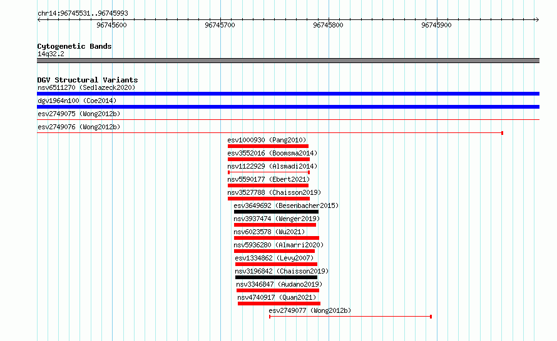Screen dimensions: 557x341
Task: Select the gray 14q32.2 cytogenetic band bar
Action: coord(288,61)
